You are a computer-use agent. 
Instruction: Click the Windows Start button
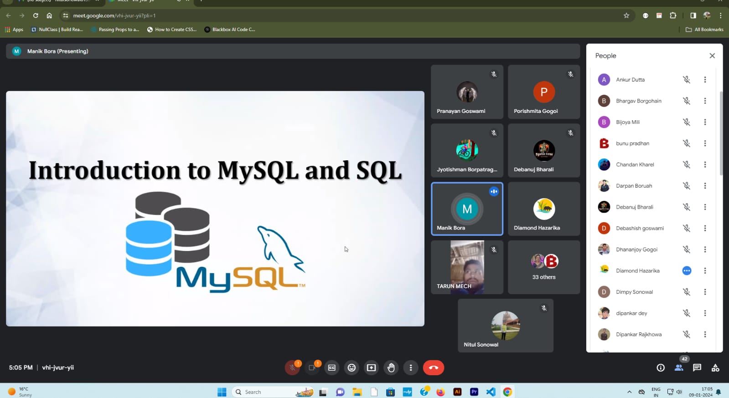[x=222, y=392]
